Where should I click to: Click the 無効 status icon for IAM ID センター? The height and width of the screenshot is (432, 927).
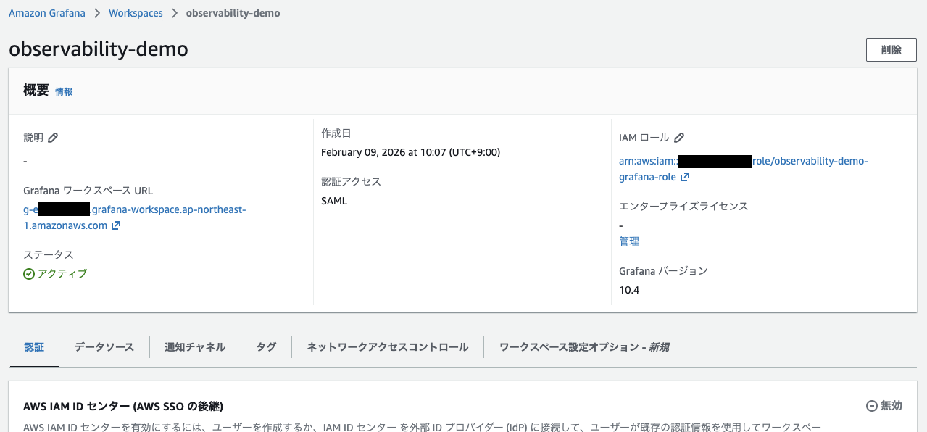(871, 406)
